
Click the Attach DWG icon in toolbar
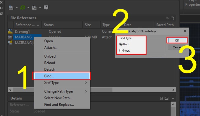(11, 8)
